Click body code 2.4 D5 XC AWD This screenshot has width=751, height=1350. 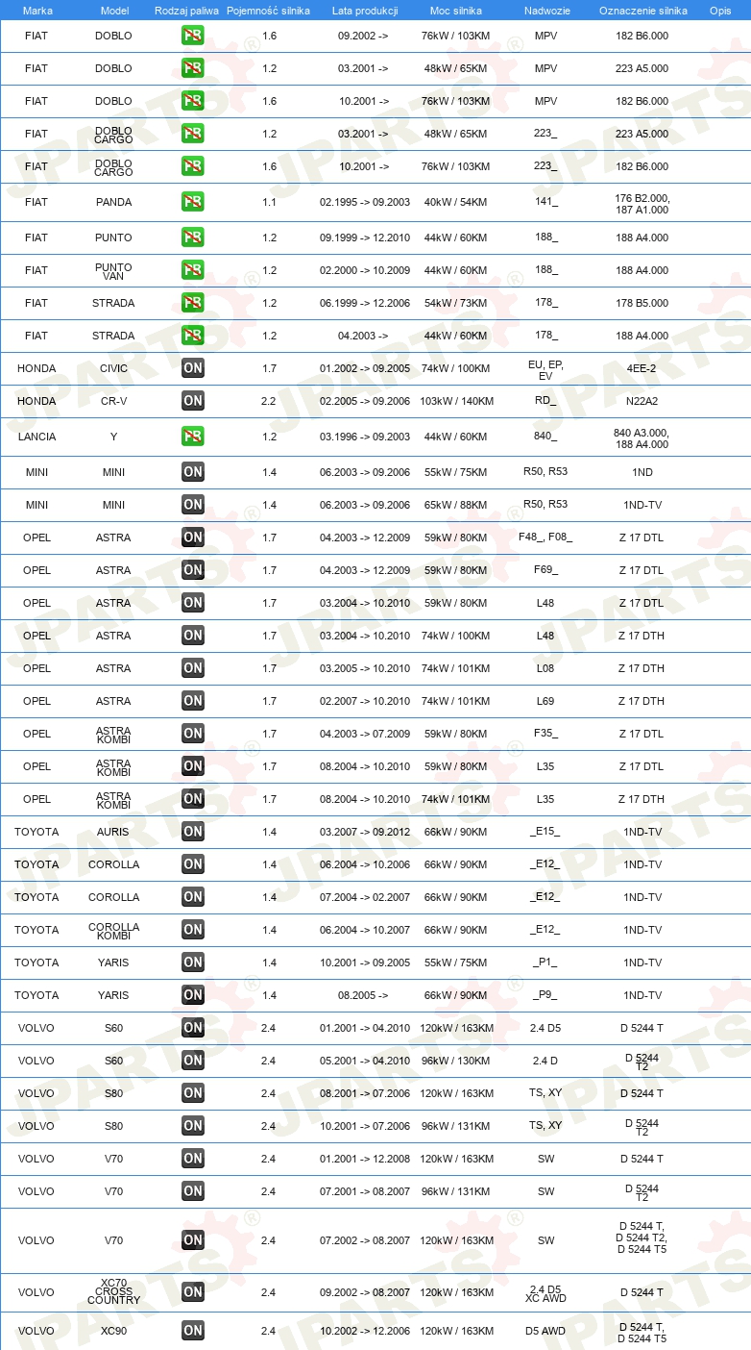tap(545, 1293)
